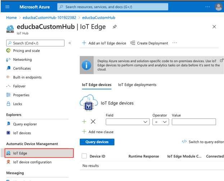Open the top bar ellipsis menu
The height and width of the screenshot is (181, 224).
point(207,7)
